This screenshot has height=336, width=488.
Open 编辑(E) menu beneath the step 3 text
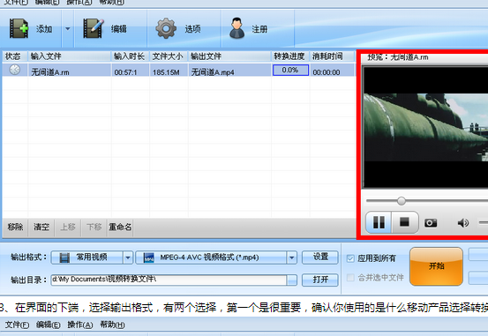coord(49,325)
